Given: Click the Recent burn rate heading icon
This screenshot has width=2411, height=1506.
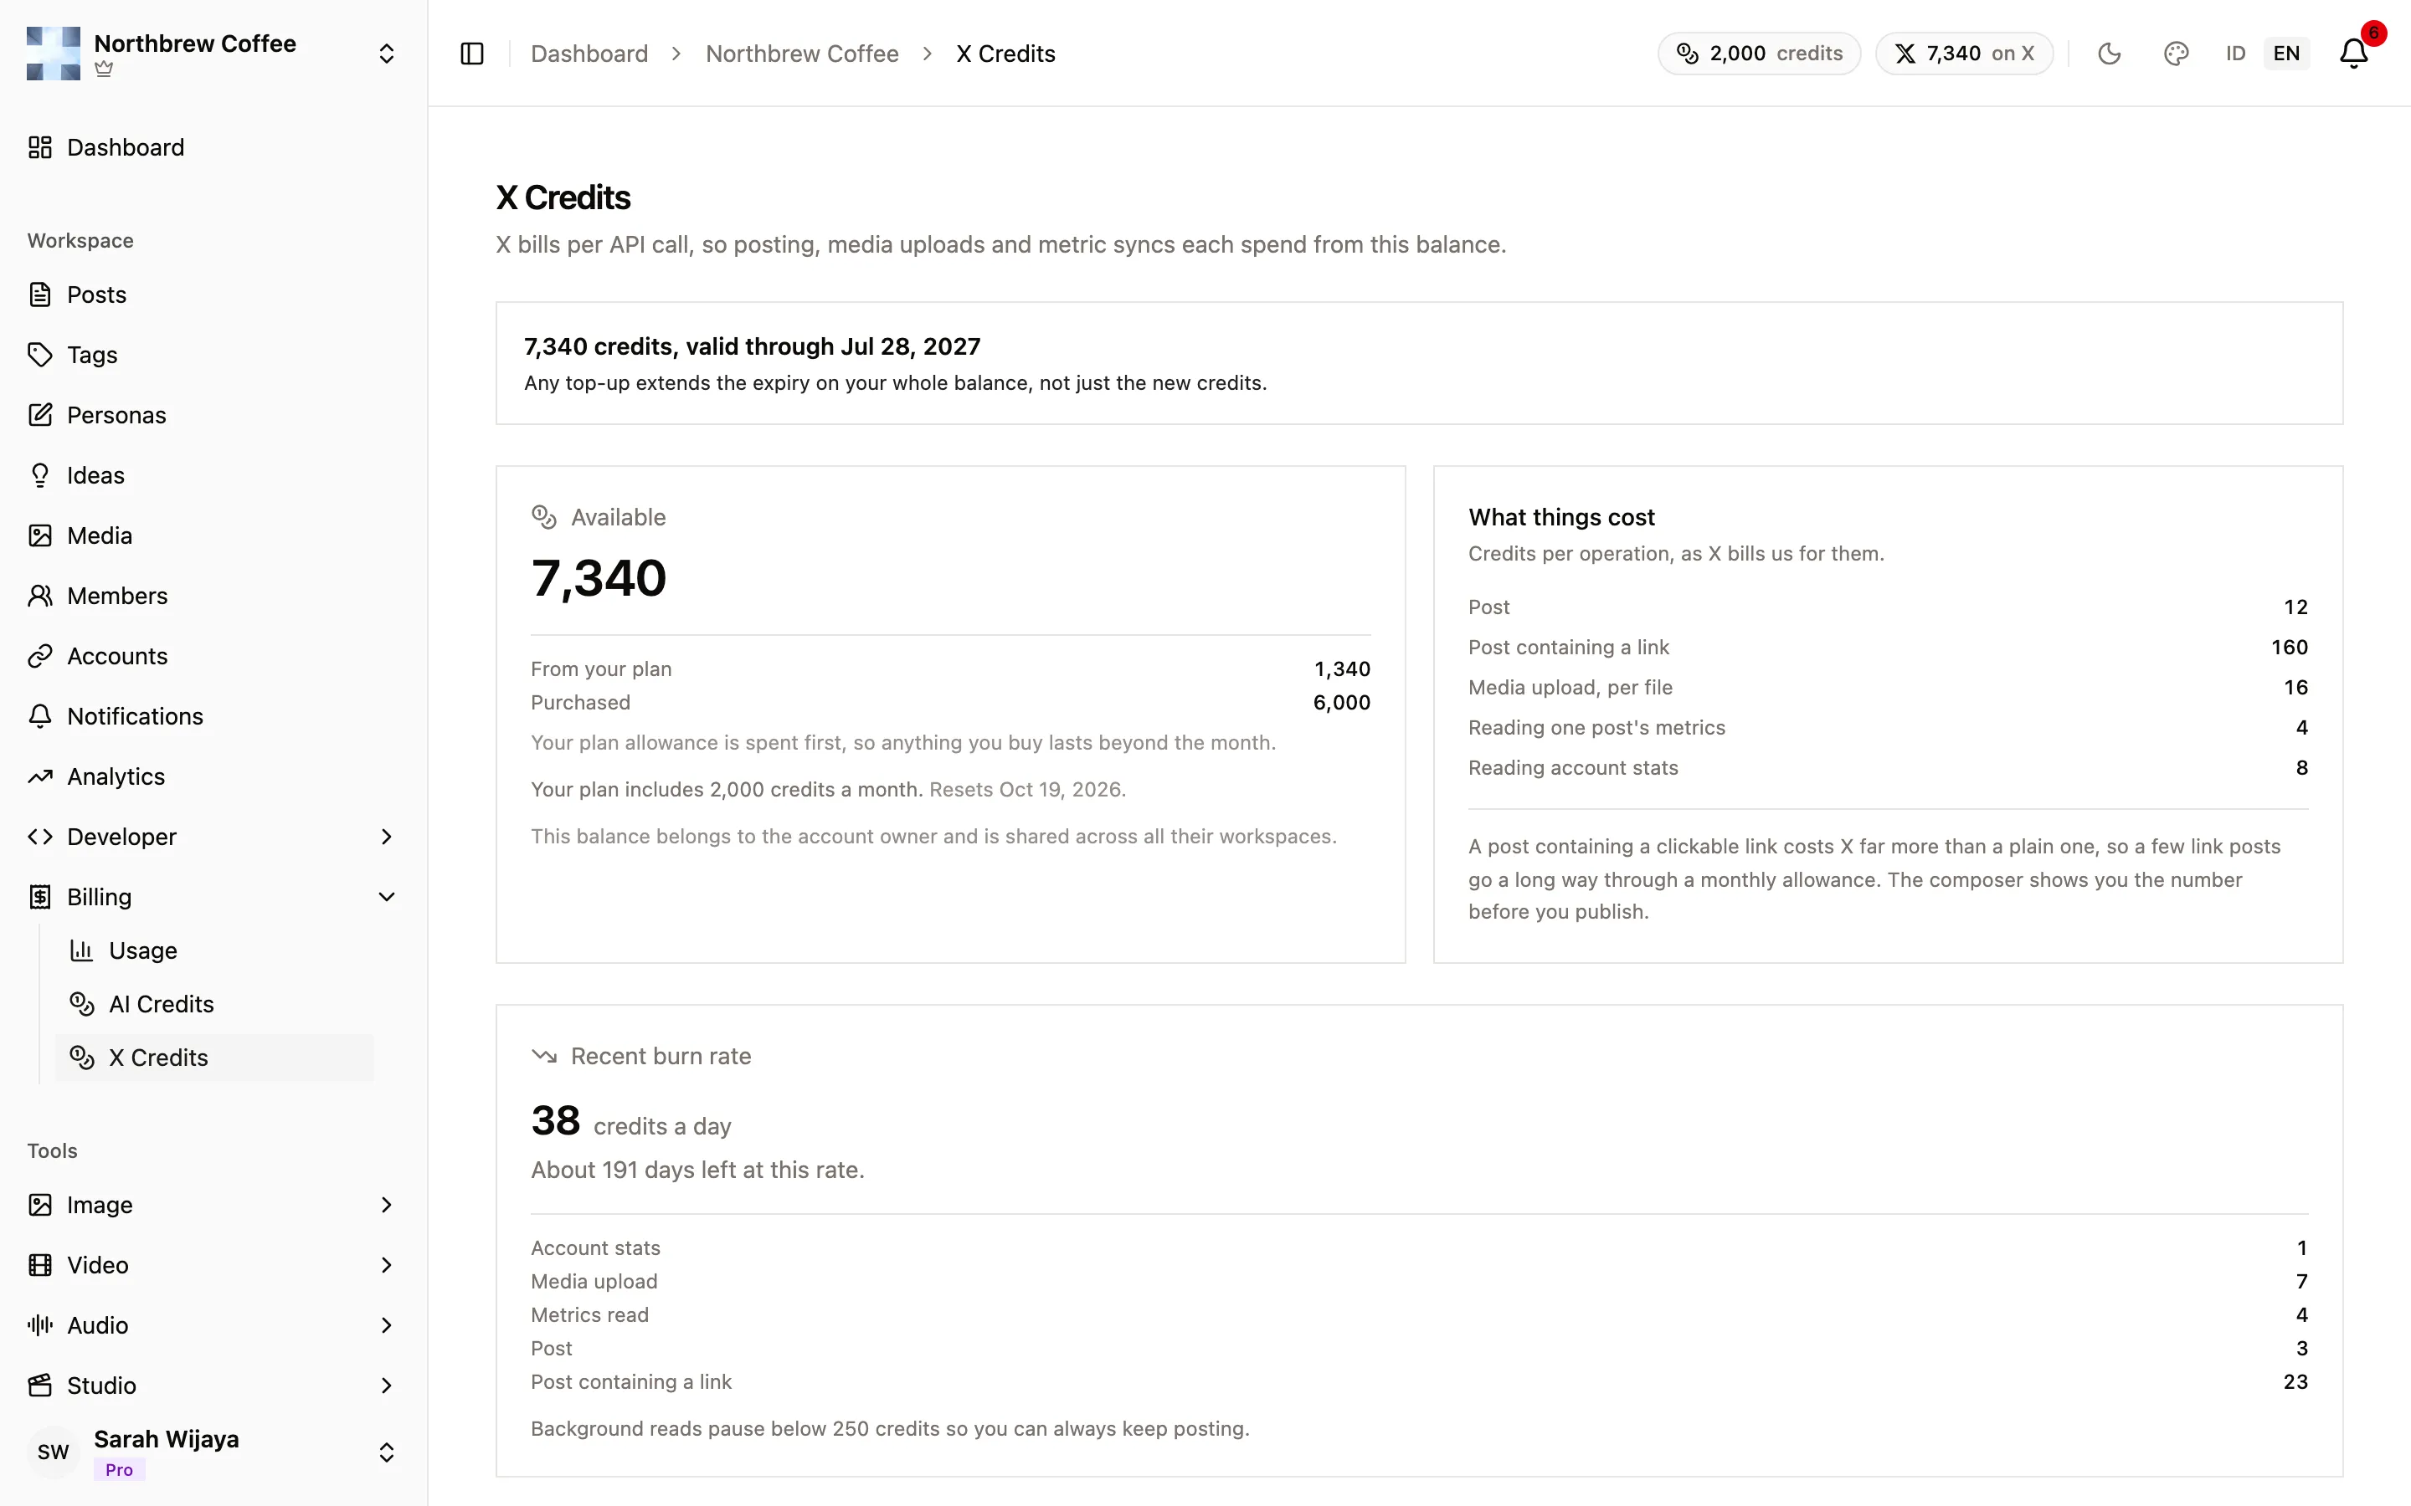Looking at the screenshot, I should (544, 1056).
